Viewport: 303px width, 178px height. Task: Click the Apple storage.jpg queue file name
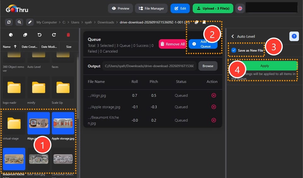104,107
